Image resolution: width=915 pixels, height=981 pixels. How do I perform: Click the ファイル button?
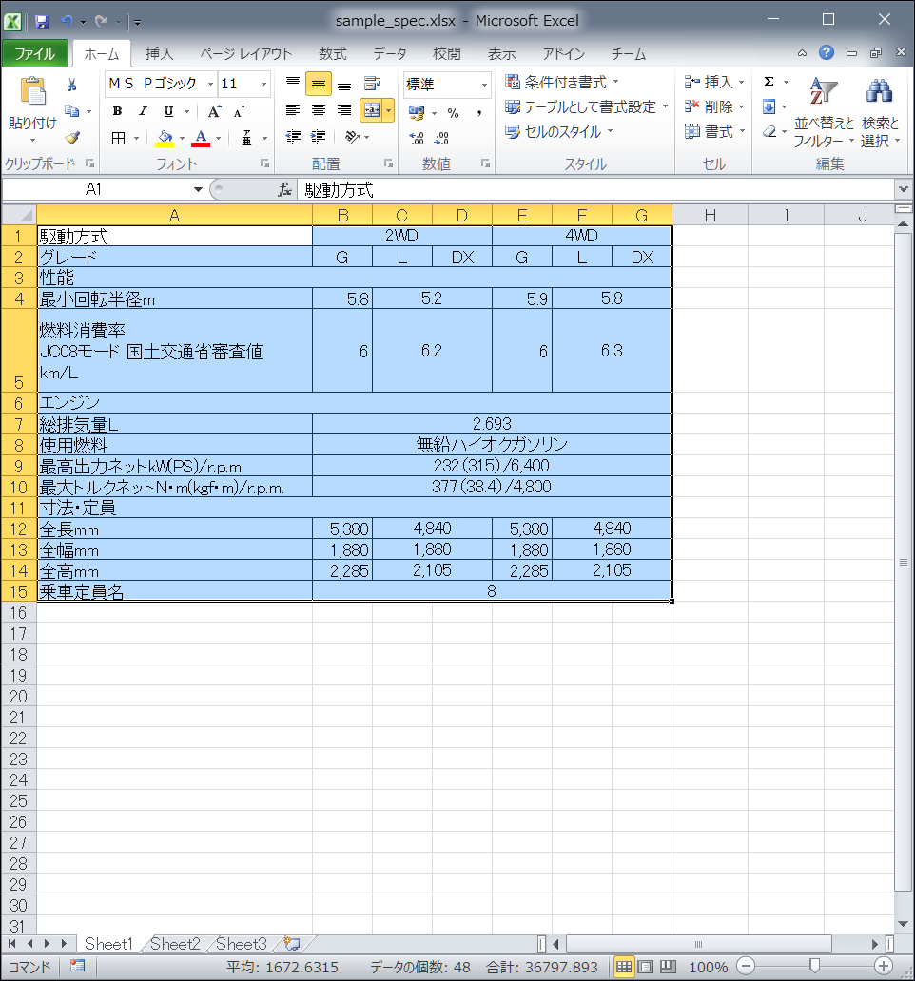[35, 53]
